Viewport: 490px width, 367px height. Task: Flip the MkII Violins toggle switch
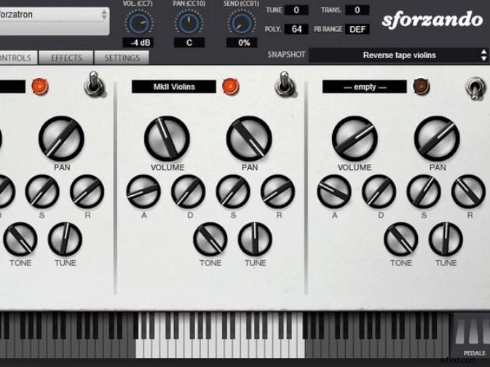285,84
